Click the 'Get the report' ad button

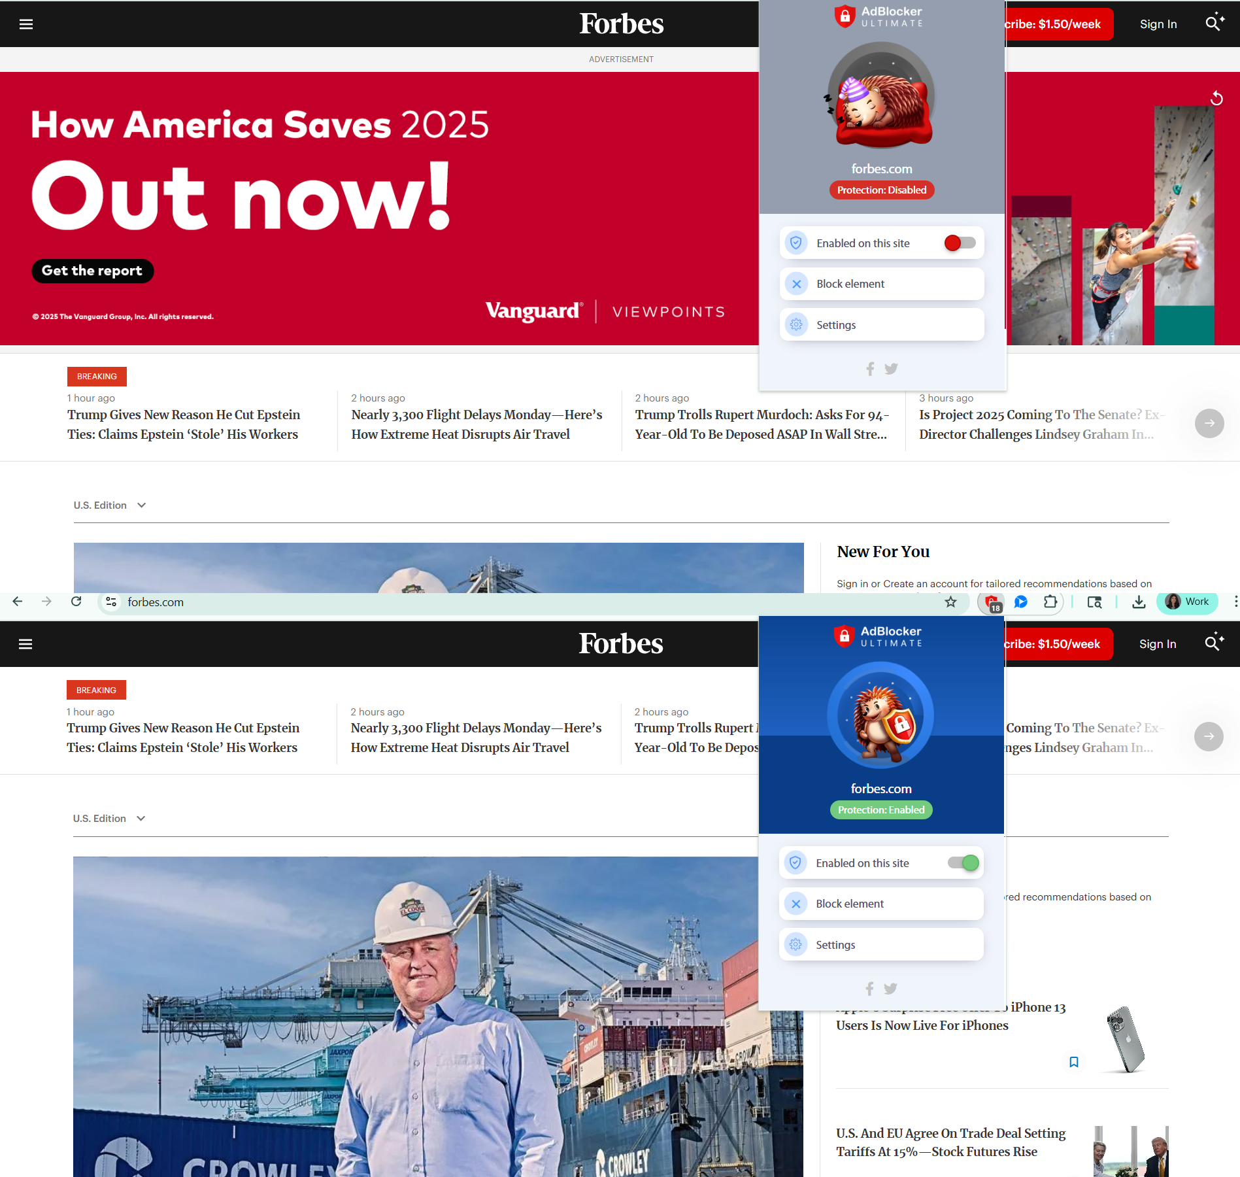pyautogui.click(x=92, y=271)
